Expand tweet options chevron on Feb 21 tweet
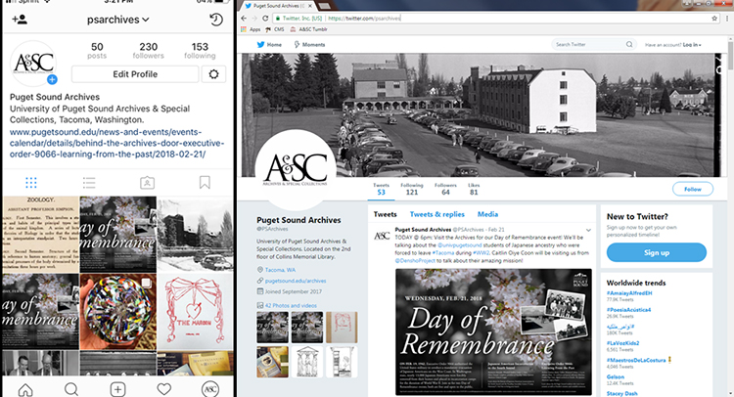The image size is (734, 397). 588,230
